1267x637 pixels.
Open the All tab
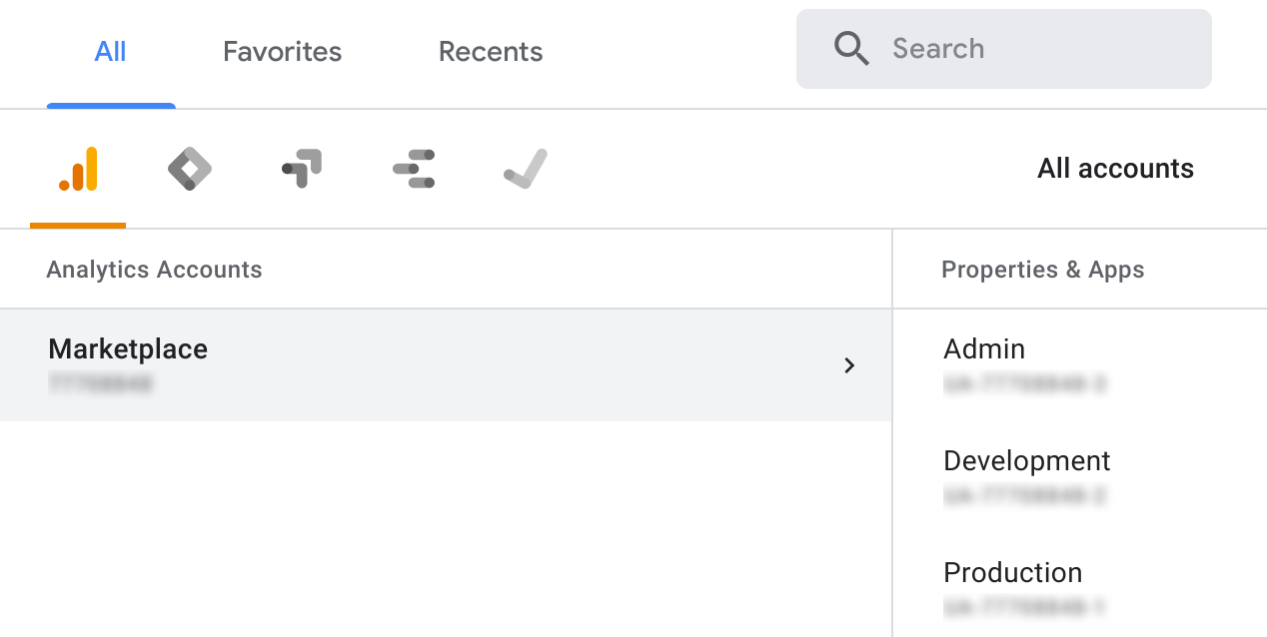coord(110,52)
